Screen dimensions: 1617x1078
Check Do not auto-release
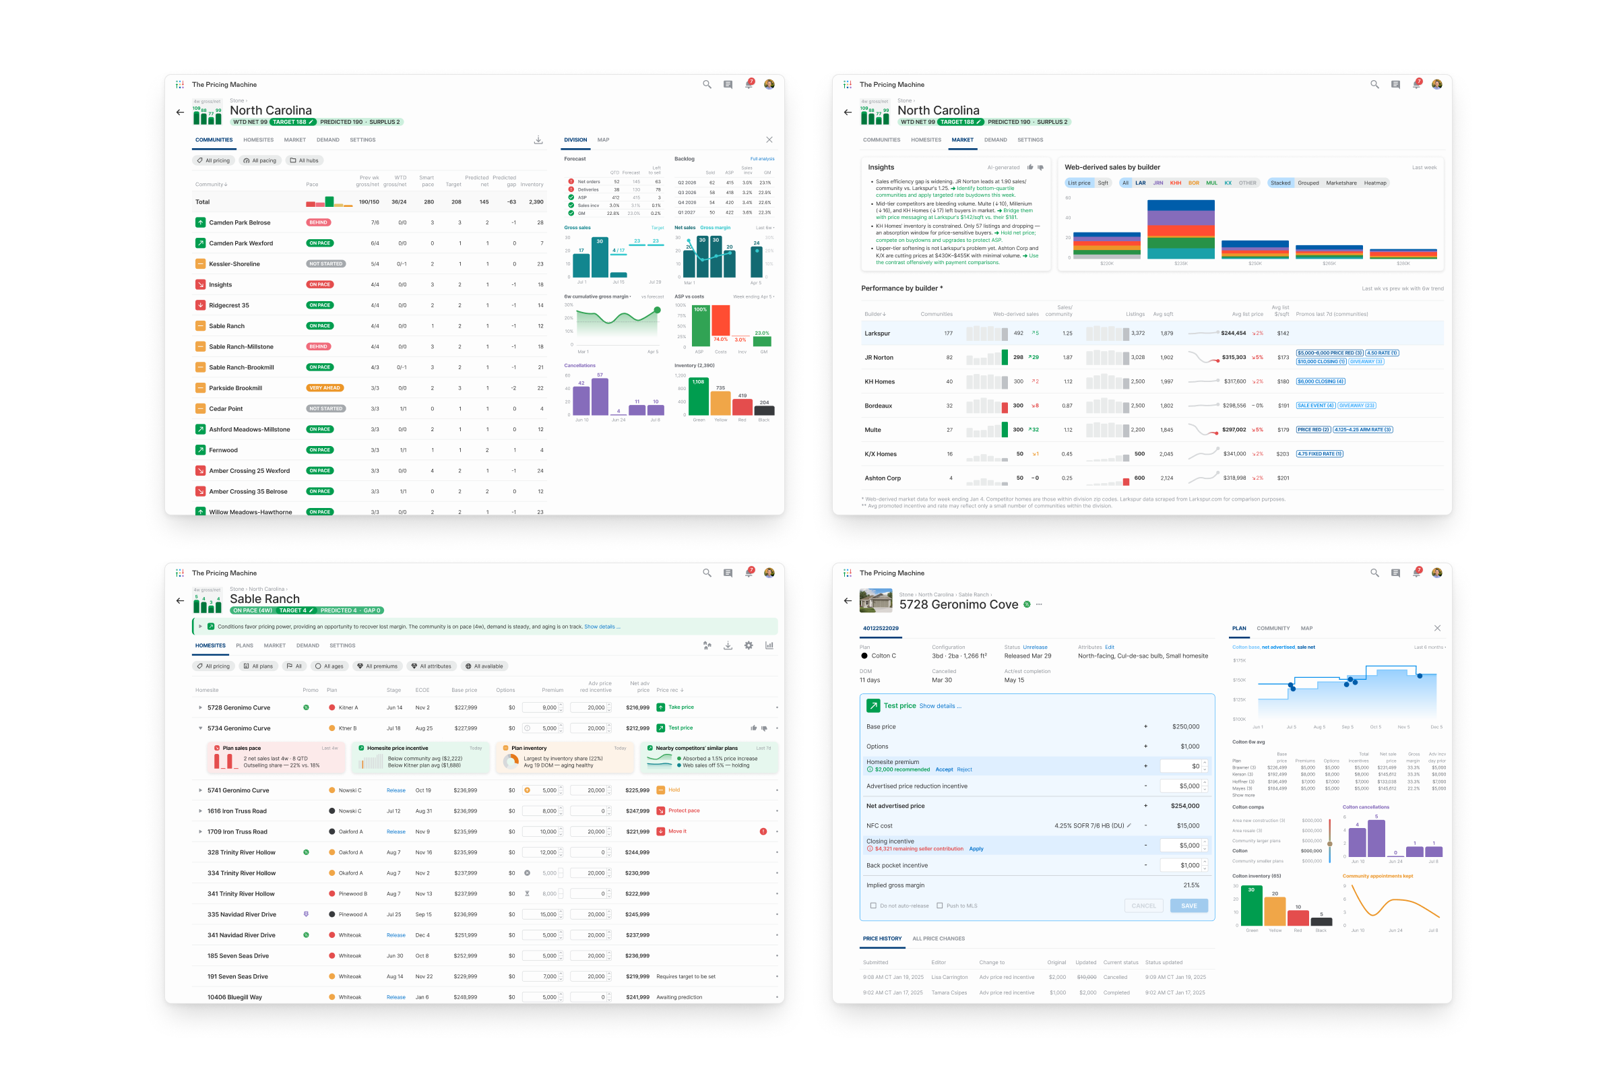873,906
